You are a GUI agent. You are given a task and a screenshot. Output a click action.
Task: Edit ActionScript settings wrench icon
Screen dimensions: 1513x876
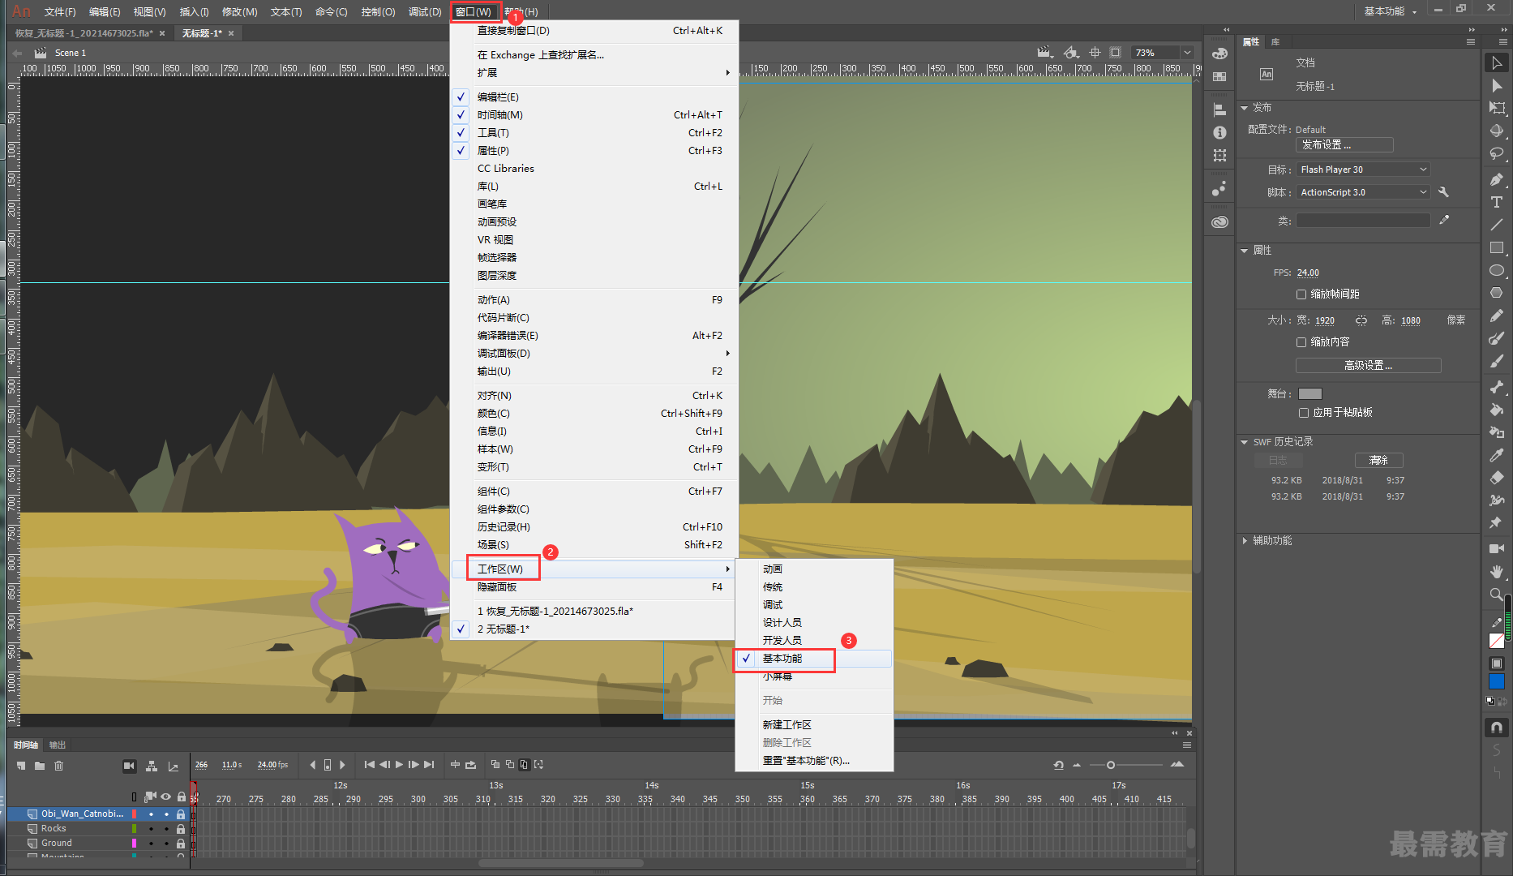(x=1443, y=192)
